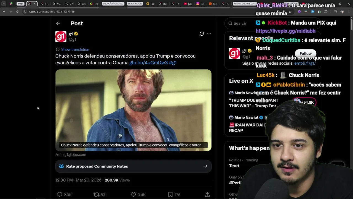Image resolution: width=353 pixels, height=199 pixels.
Task: Open g1 avatar in Relevant people
Action: [234, 53]
